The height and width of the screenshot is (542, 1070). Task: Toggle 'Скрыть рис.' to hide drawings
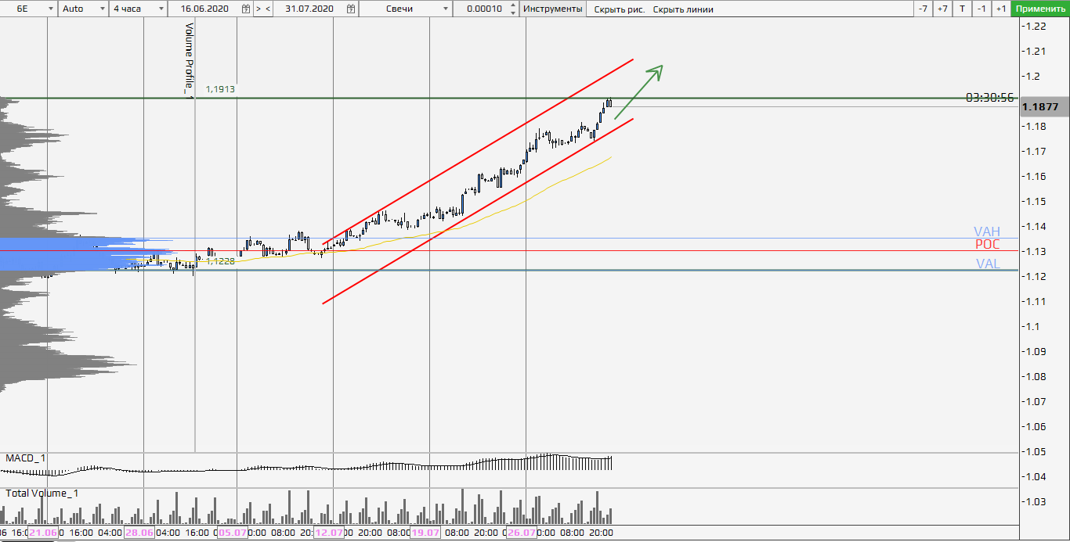tap(618, 9)
